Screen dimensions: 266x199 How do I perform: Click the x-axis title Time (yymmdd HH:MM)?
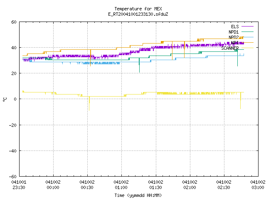[x=138, y=195]
